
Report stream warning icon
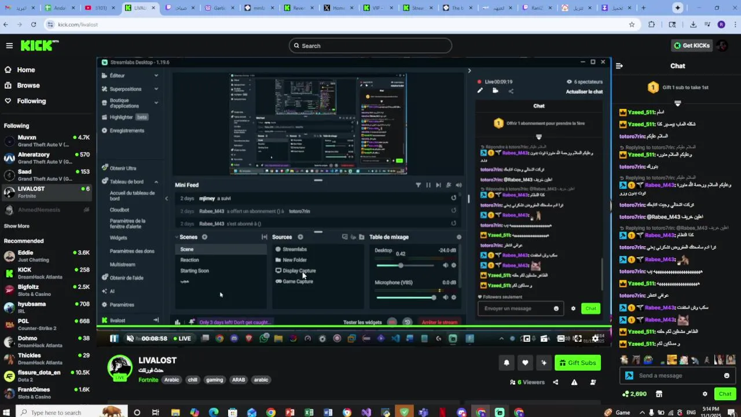tap(574, 382)
